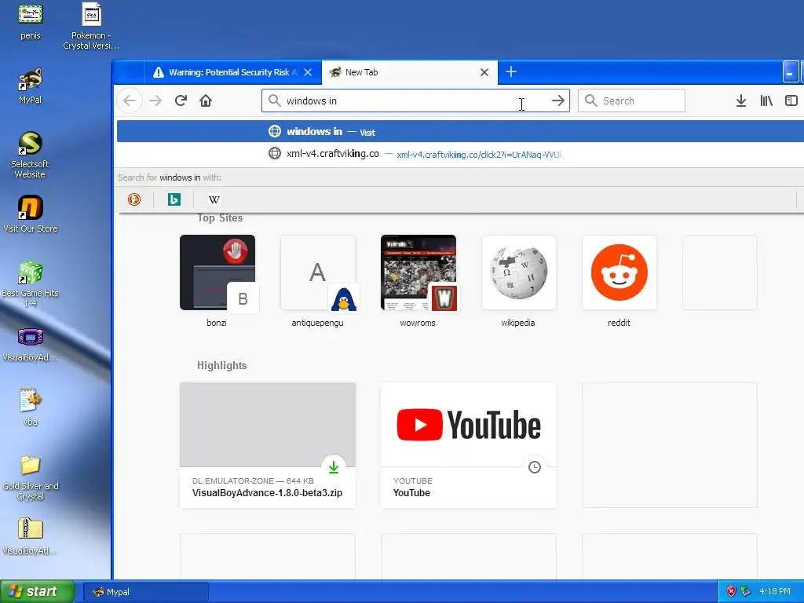Click the network connection tray icon
Viewport: 804px width, 603px height.
coord(745,591)
